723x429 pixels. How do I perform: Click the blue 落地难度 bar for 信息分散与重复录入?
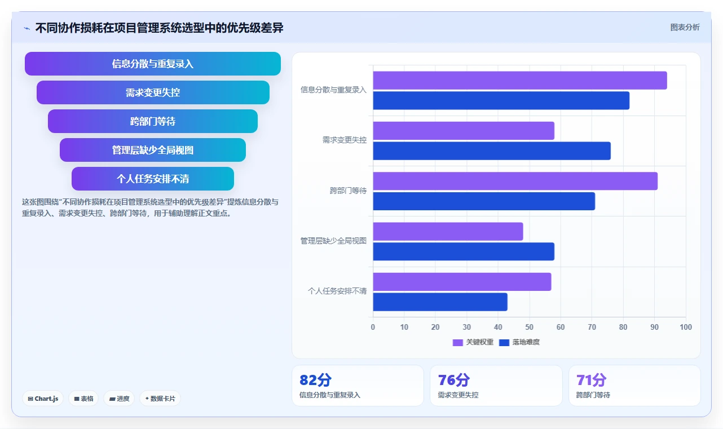pyautogui.click(x=501, y=101)
